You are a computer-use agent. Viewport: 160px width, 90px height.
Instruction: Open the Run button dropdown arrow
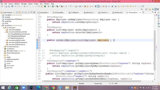[55, 6]
